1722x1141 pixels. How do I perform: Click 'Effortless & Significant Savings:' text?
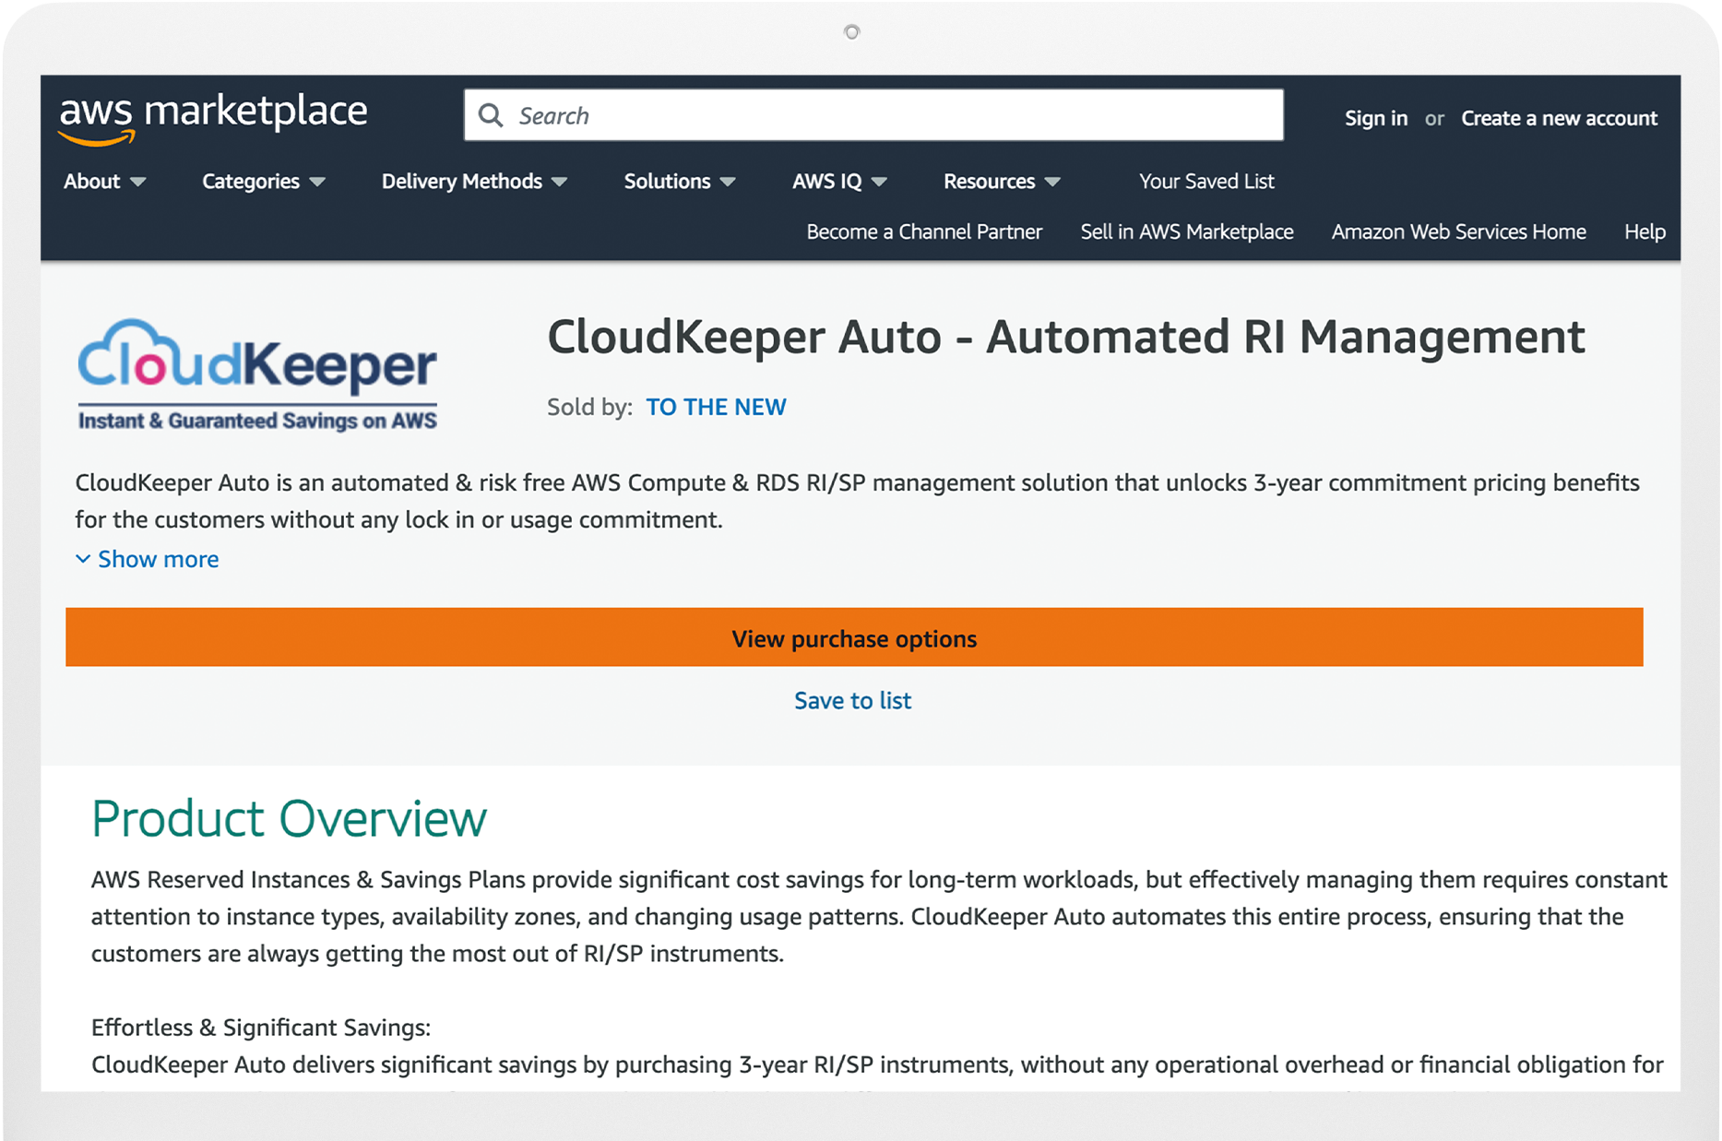point(261,1028)
